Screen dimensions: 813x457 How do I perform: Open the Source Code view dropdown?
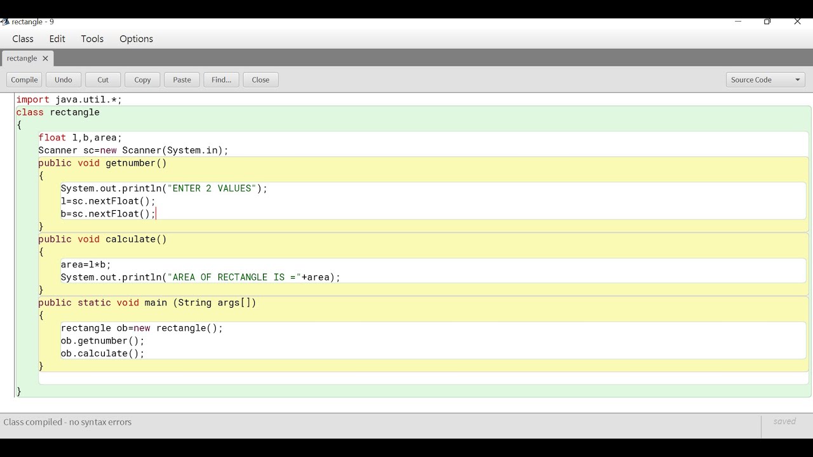(x=765, y=80)
